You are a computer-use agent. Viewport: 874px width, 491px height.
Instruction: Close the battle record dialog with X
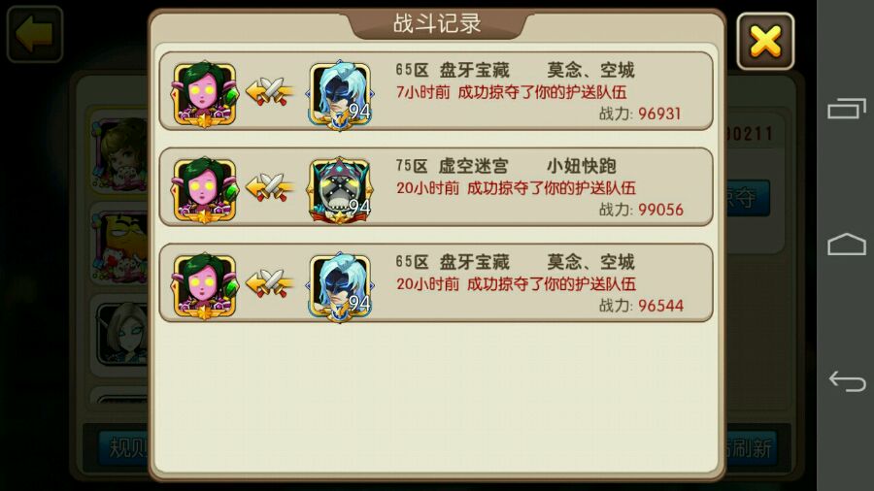point(765,41)
